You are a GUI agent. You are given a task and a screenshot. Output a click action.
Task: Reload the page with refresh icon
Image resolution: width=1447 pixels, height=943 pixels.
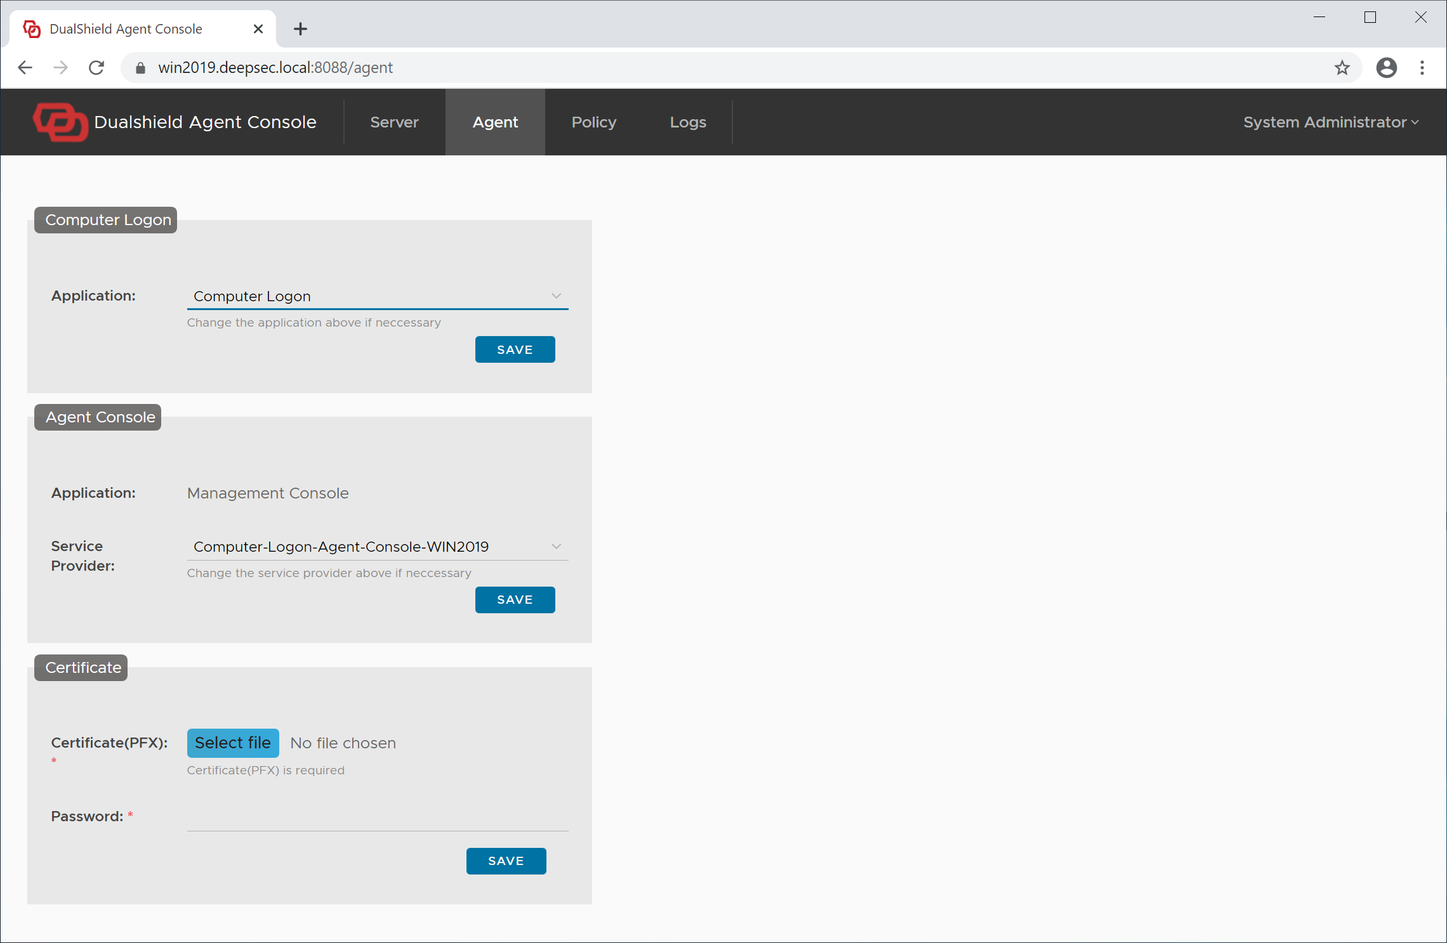[96, 67]
